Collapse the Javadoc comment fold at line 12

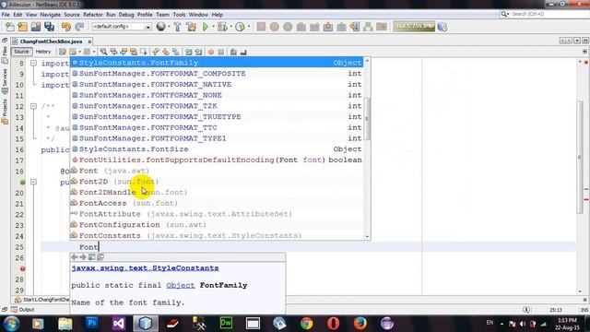click(x=33, y=106)
